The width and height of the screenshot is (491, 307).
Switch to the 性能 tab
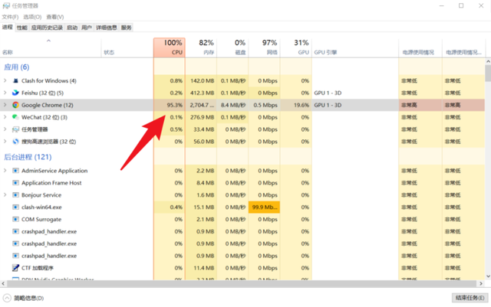pyautogui.click(x=22, y=28)
